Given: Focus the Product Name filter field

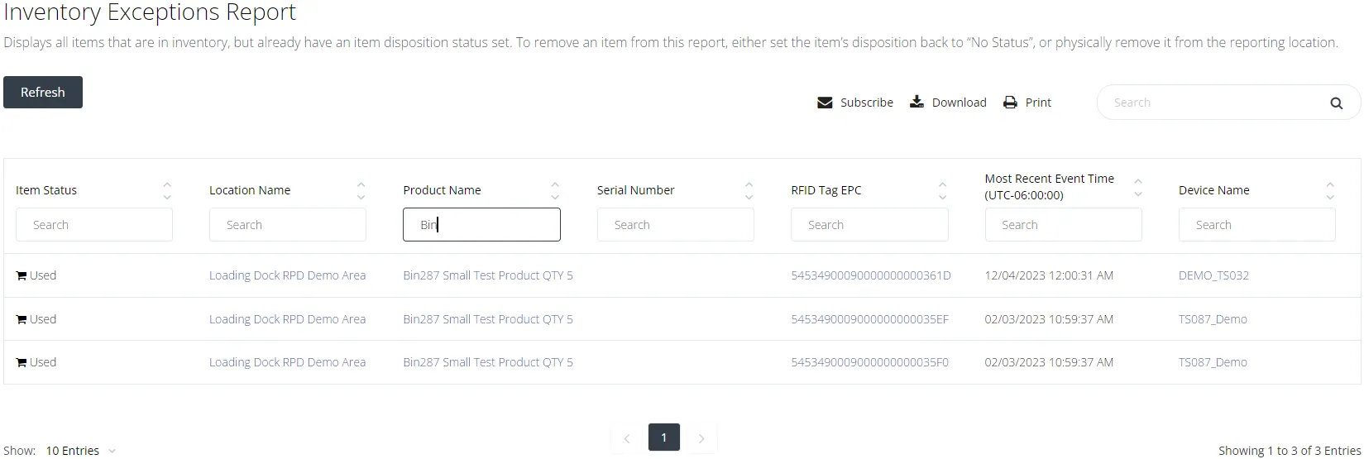Looking at the screenshot, I should click(x=481, y=225).
